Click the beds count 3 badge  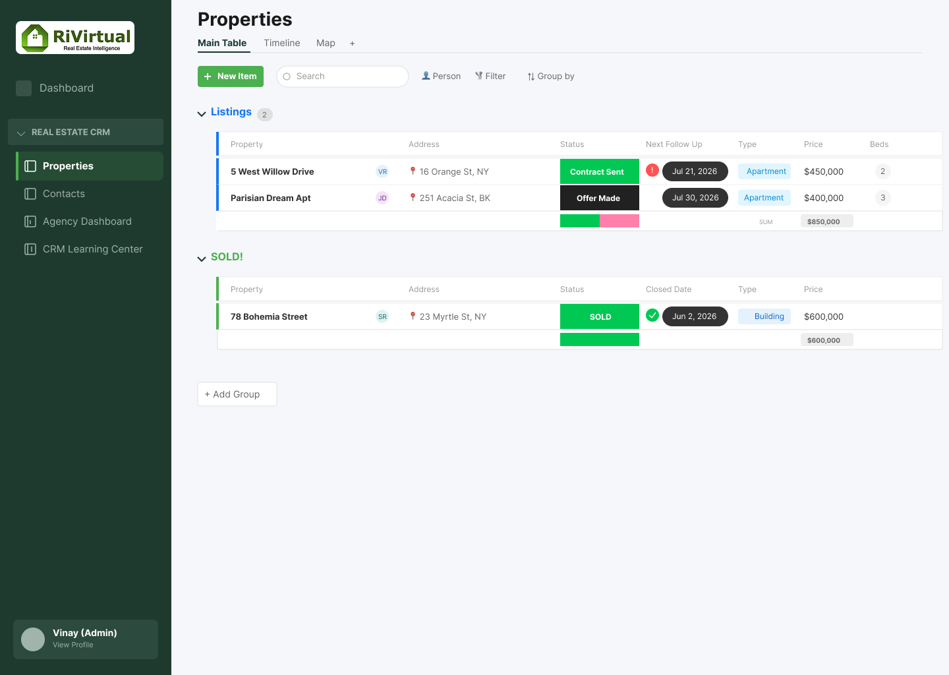(883, 198)
